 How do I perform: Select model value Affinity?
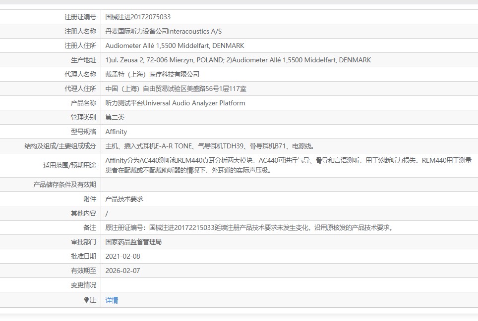(116, 132)
